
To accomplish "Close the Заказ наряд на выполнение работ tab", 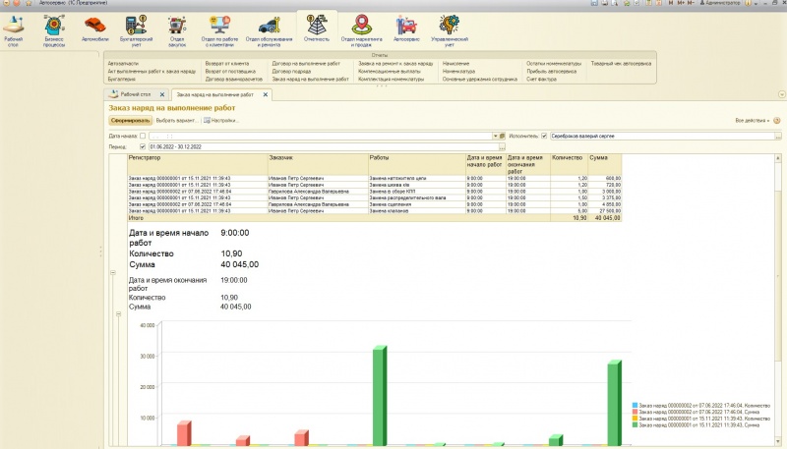I will [266, 94].
